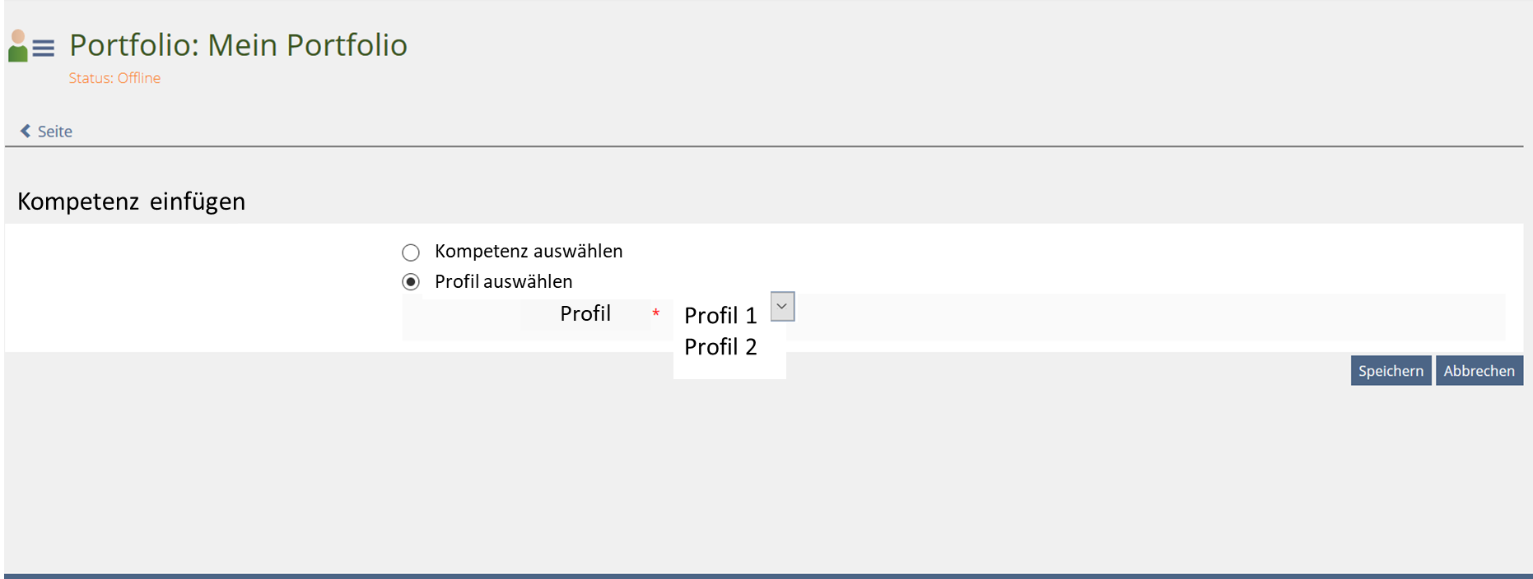Select the Profil auswählen radio button

click(411, 282)
